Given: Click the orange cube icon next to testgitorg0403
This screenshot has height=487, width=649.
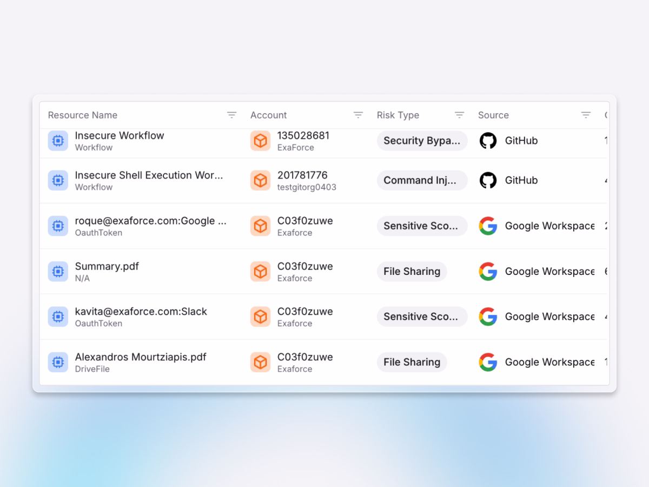Looking at the screenshot, I should click(x=260, y=180).
